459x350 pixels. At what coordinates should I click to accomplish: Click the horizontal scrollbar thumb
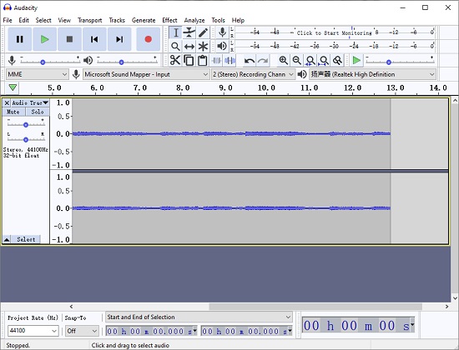pyautogui.click(x=315, y=307)
